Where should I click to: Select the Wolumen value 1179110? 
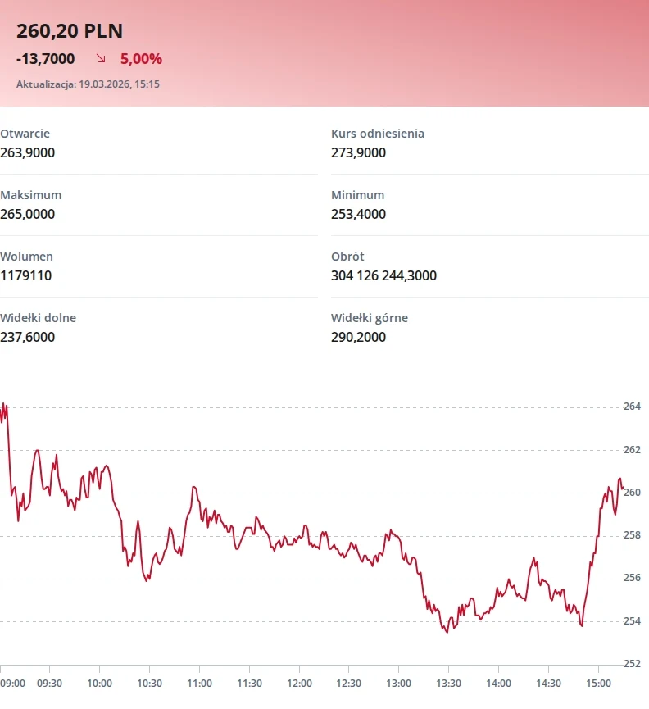[25, 275]
